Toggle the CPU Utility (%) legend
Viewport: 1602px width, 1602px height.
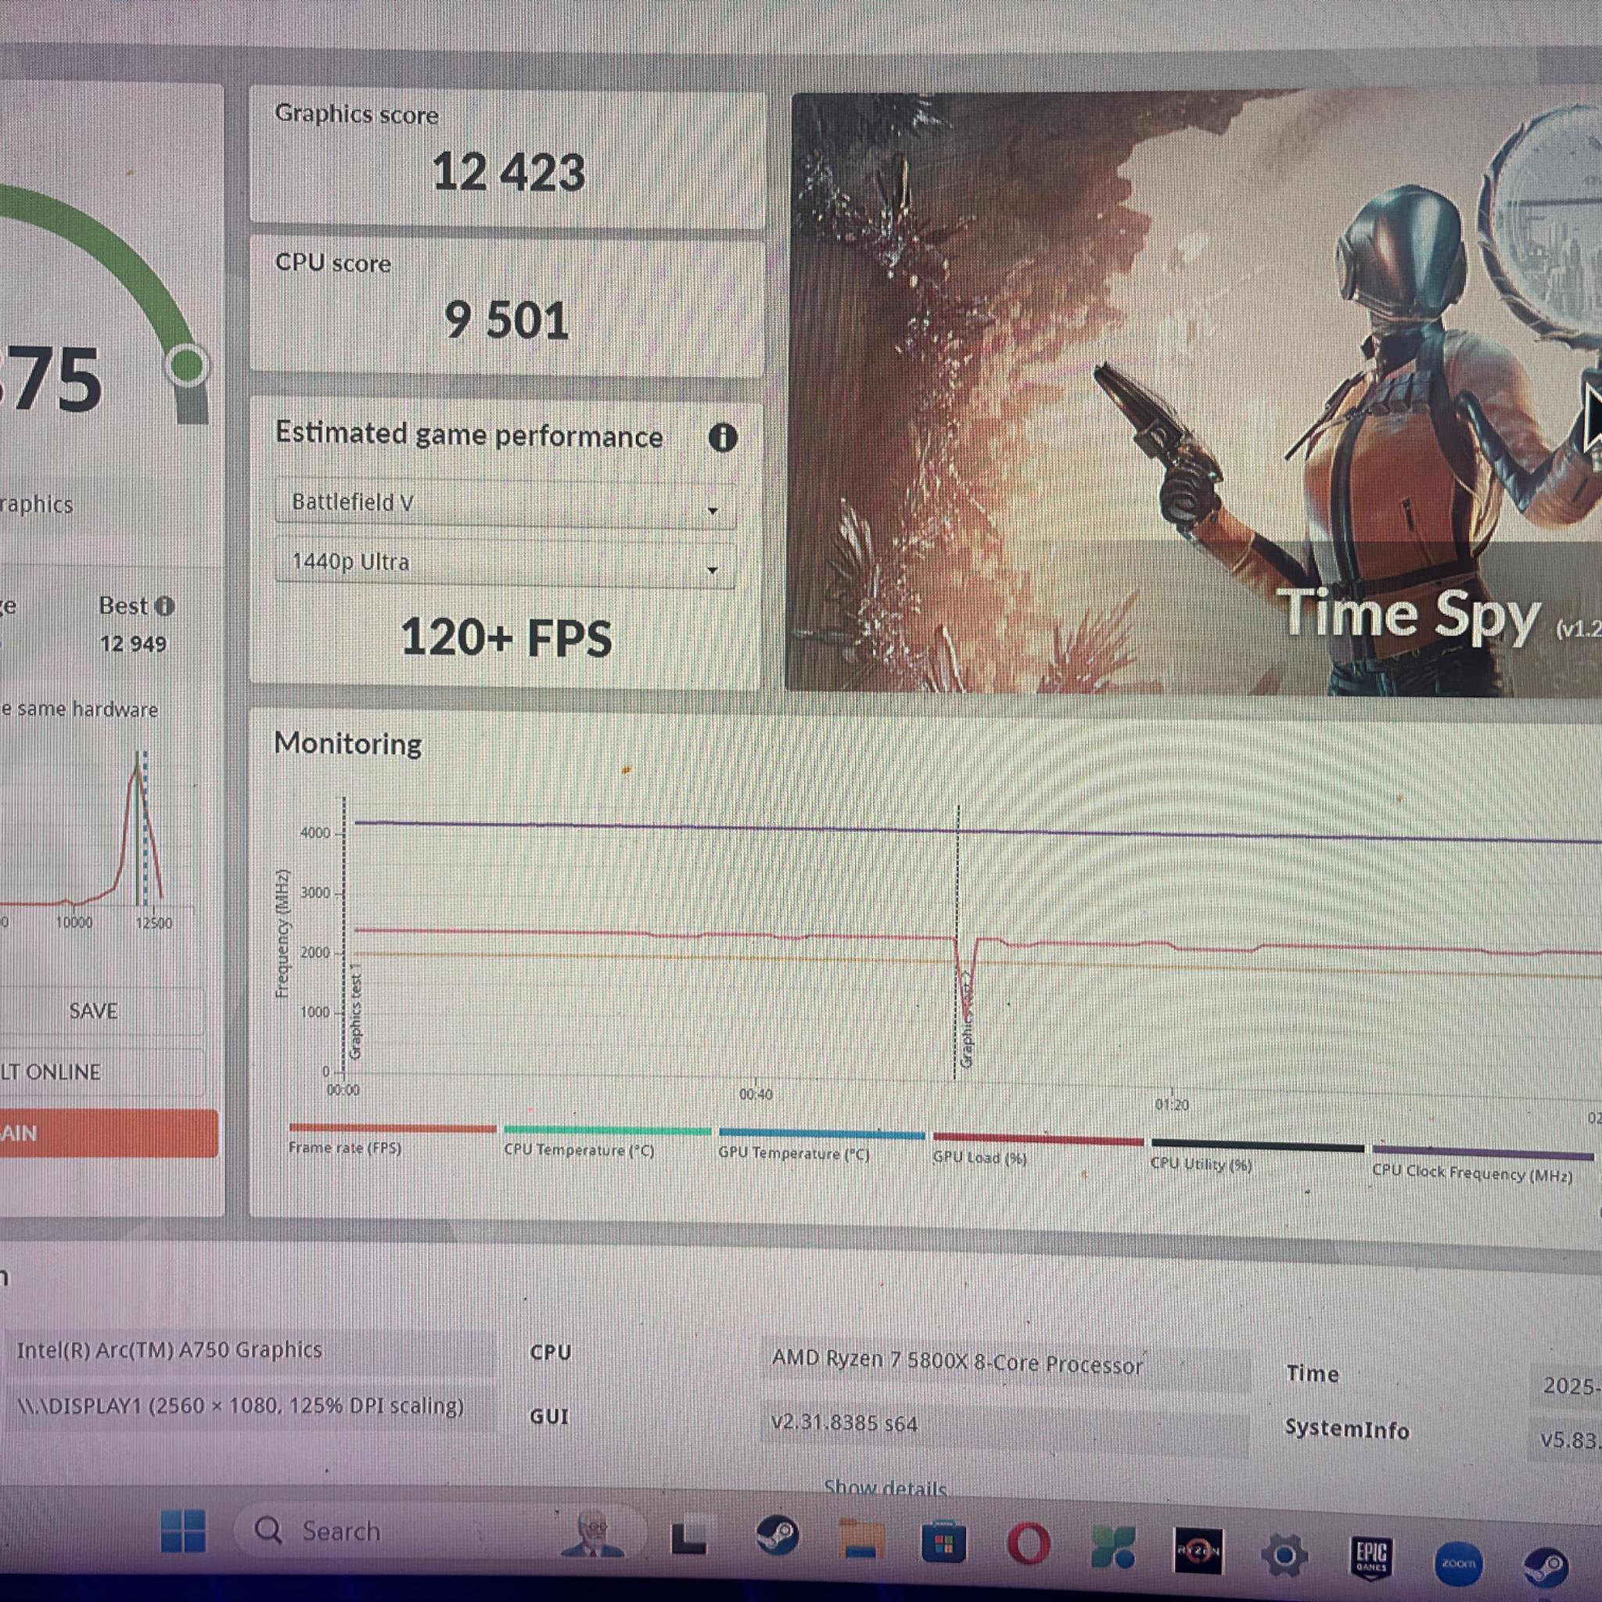pyautogui.click(x=1256, y=1156)
